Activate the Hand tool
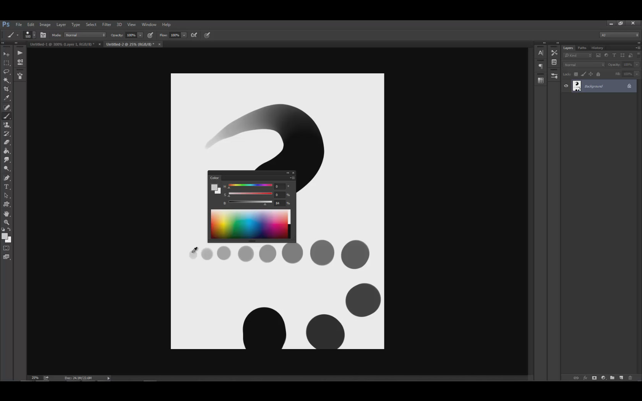Screen dimensions: 642x401 point(6,213)
